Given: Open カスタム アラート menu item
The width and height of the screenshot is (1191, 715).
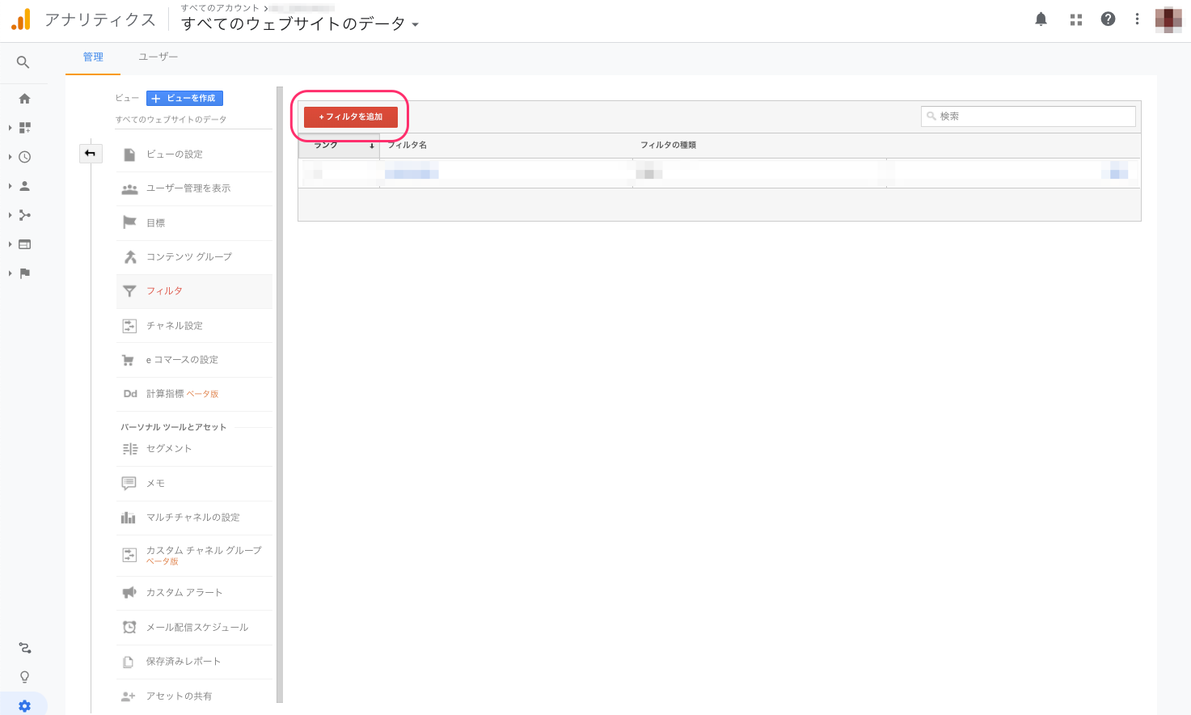Looking at the screenshot, I should (194, 593).
